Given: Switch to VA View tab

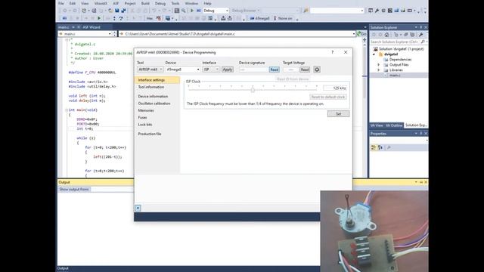Looking at the screenshot, I should pyautogui.click(x=377, y=125).
